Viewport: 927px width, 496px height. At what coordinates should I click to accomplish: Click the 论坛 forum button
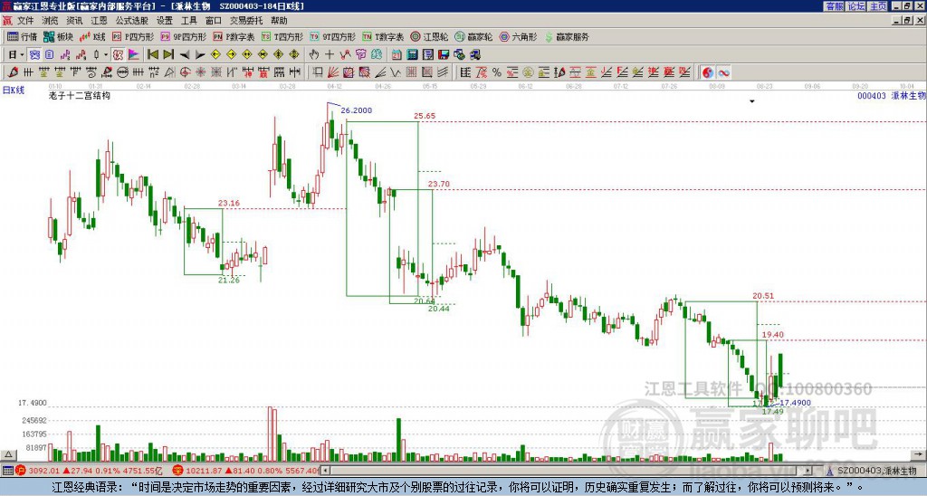(856, 6)
